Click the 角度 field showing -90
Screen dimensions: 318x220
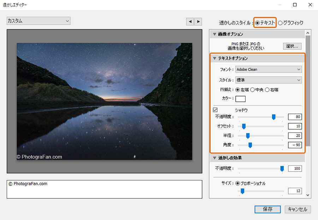point(295,145)
